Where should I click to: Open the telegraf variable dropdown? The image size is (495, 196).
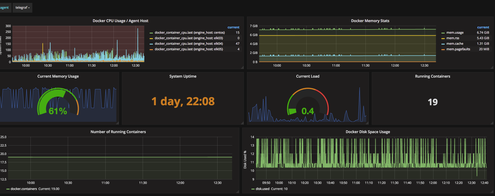pyautogui.click(x=22, y=8)
